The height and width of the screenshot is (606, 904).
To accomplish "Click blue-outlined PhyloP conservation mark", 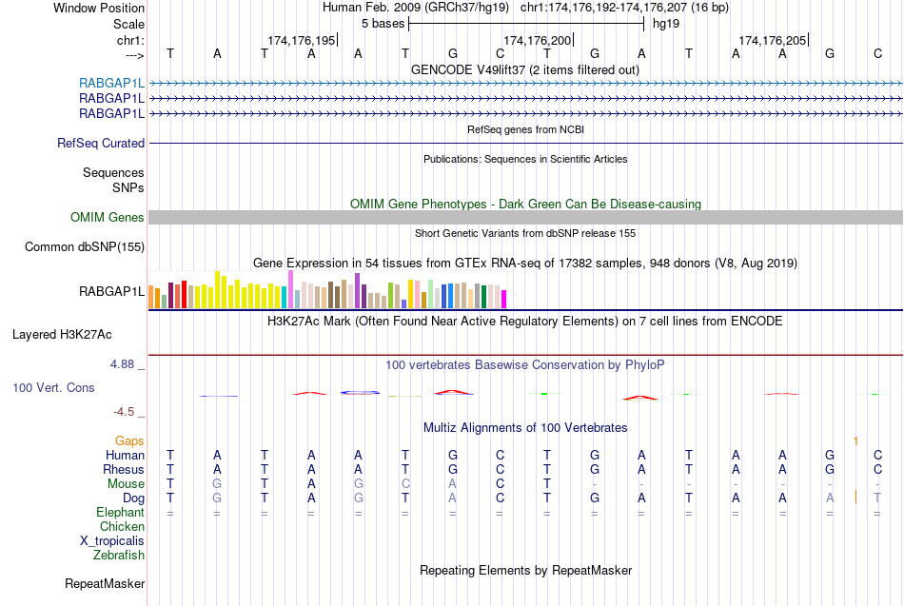I will pos(360,393).
